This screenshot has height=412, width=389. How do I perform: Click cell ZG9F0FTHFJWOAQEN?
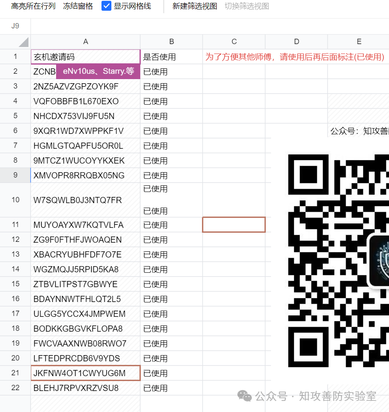tap(85, 240)
